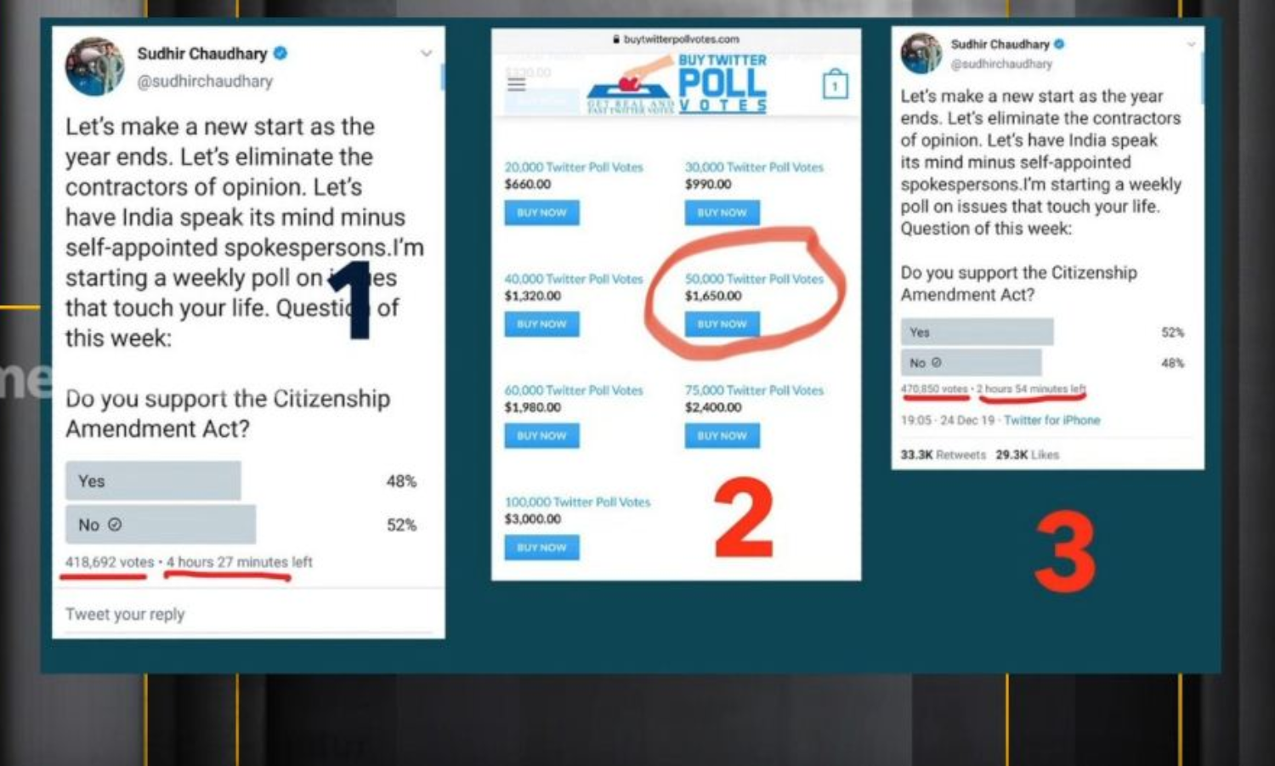Click the Buy Twitter Poll Votes logo

coord(677,83)
